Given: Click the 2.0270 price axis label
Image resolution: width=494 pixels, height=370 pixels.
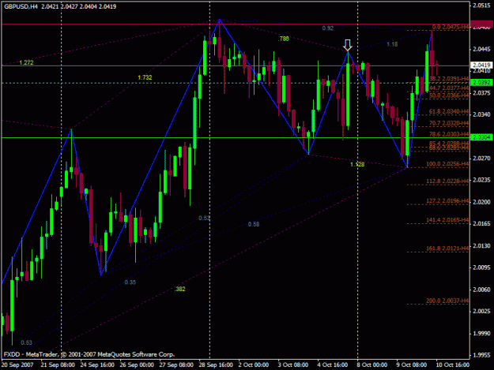Looking at the screenshot, I should click(481, 158).
